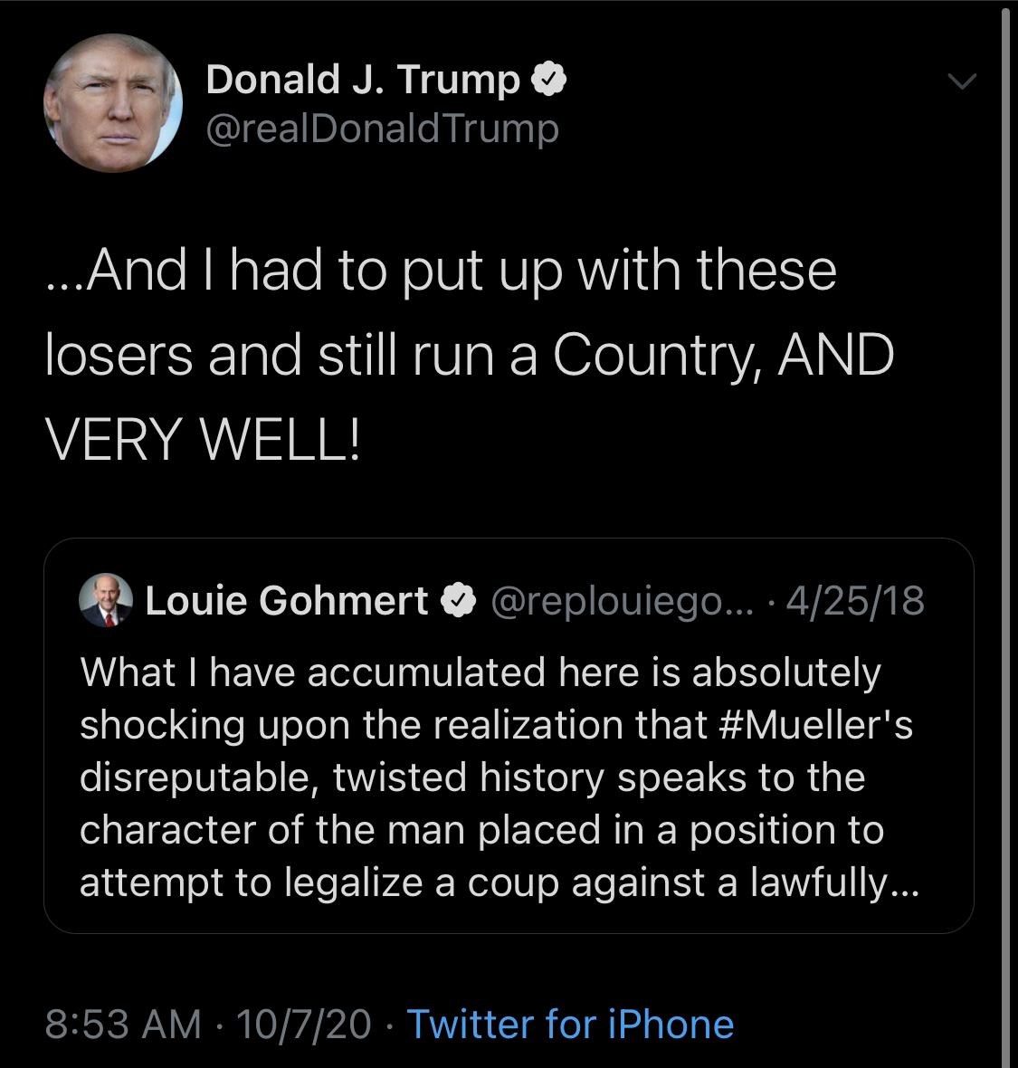1018x1068 pixels.
Task: Click the 4/25/18 date on quoted tweet
Action: [x=855, y=601]
